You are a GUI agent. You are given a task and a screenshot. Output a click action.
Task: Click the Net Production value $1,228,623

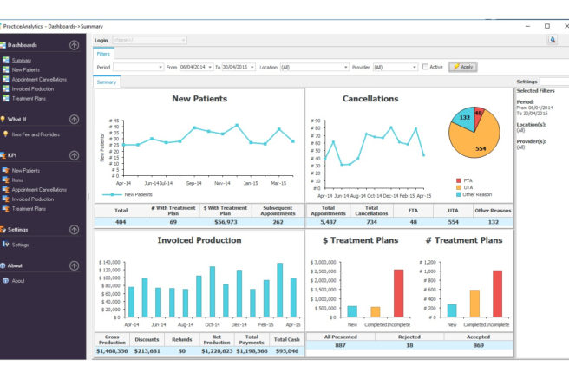[x=217, y=351]
